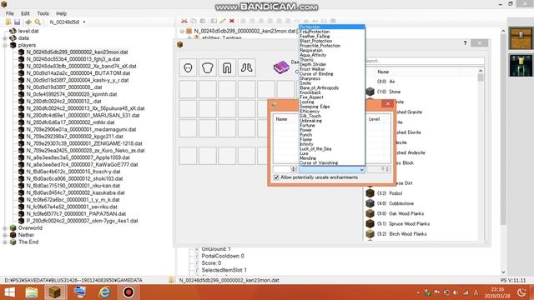Viewport: 534px width, 300px height.
Task: Click the item list vertical scrollbar
Action: click(481, 155)
